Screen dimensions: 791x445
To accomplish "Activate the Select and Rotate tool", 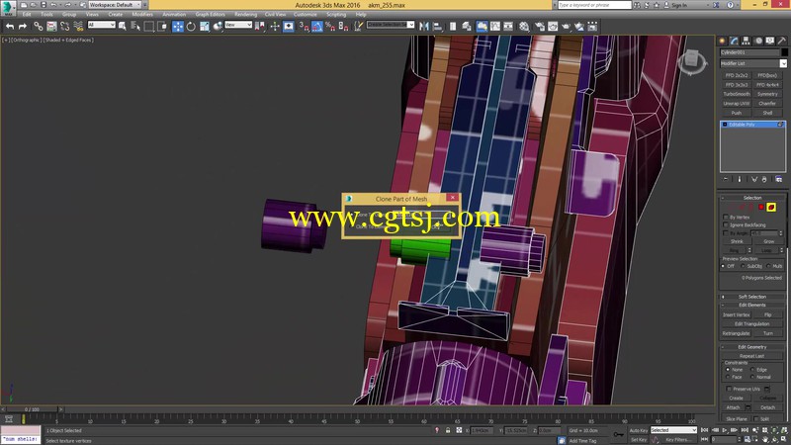I will (191, 27).
